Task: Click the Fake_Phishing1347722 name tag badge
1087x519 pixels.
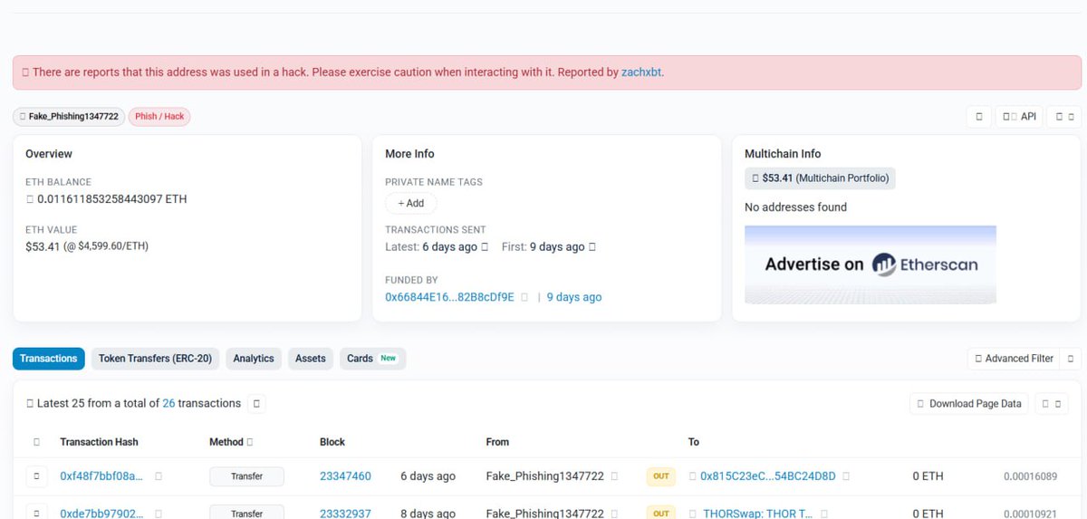Action: 69,117
